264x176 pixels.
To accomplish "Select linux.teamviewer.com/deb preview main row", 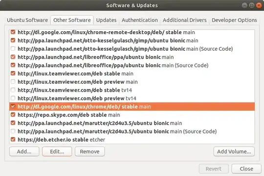I will click(x=132, y=81).
